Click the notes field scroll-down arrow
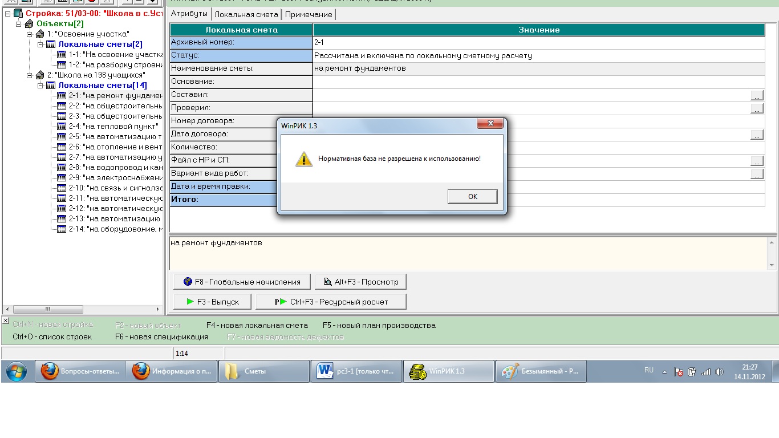 (772, 265)
